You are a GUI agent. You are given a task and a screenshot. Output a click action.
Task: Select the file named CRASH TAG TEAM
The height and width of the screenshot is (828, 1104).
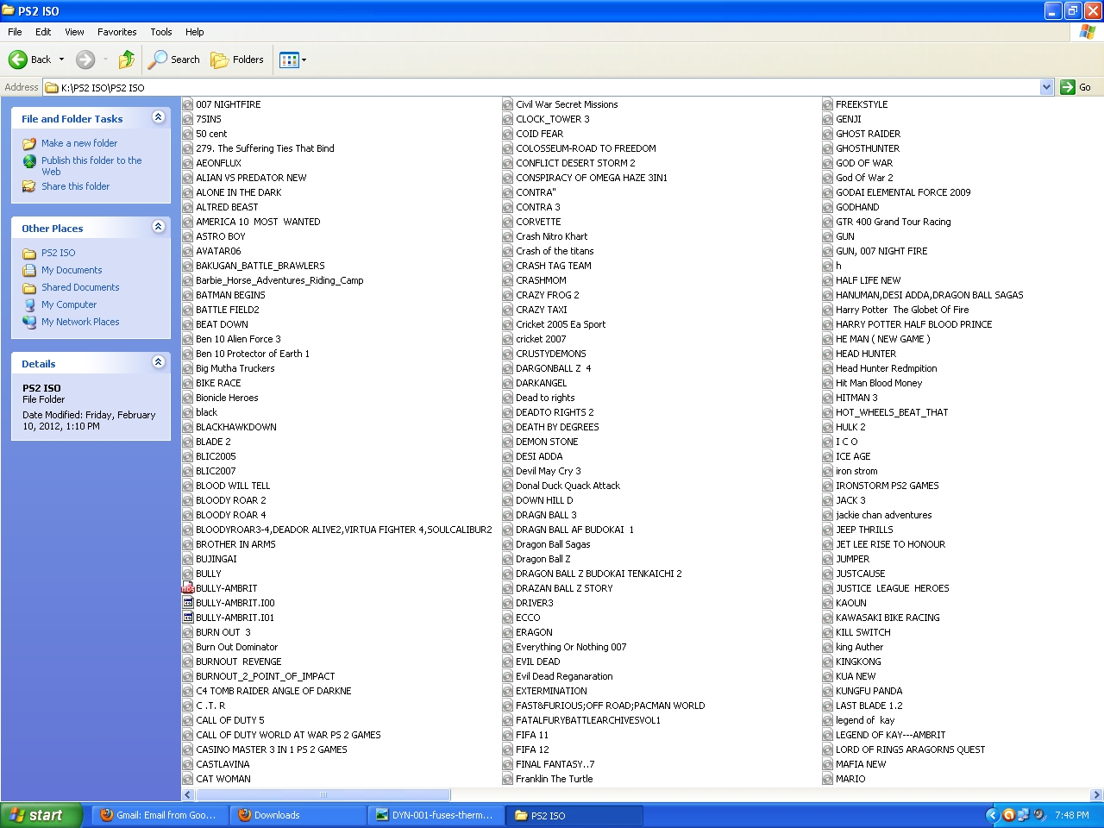coord(554,266)
